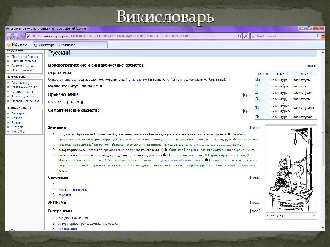Click мн. ч. column header
This screenshot has width=330, height=247.
pyautogui.click(x=305, y=74)
